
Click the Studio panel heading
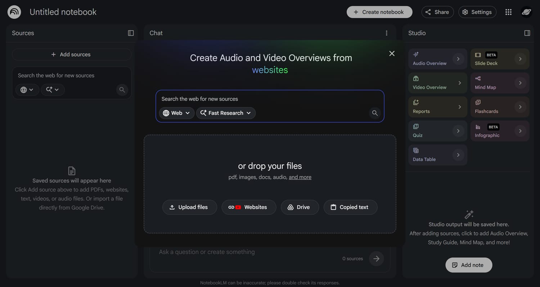pyautogui.click(x=417, y=33)
